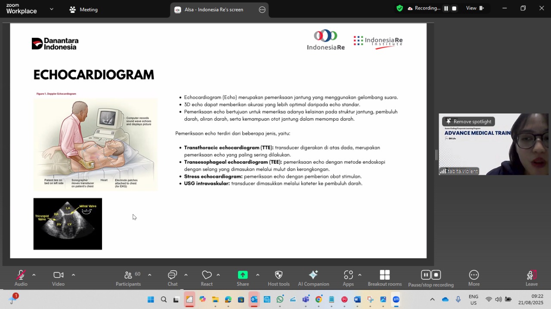
Task: Open the View layout options
Action: (x=475, y=8)
